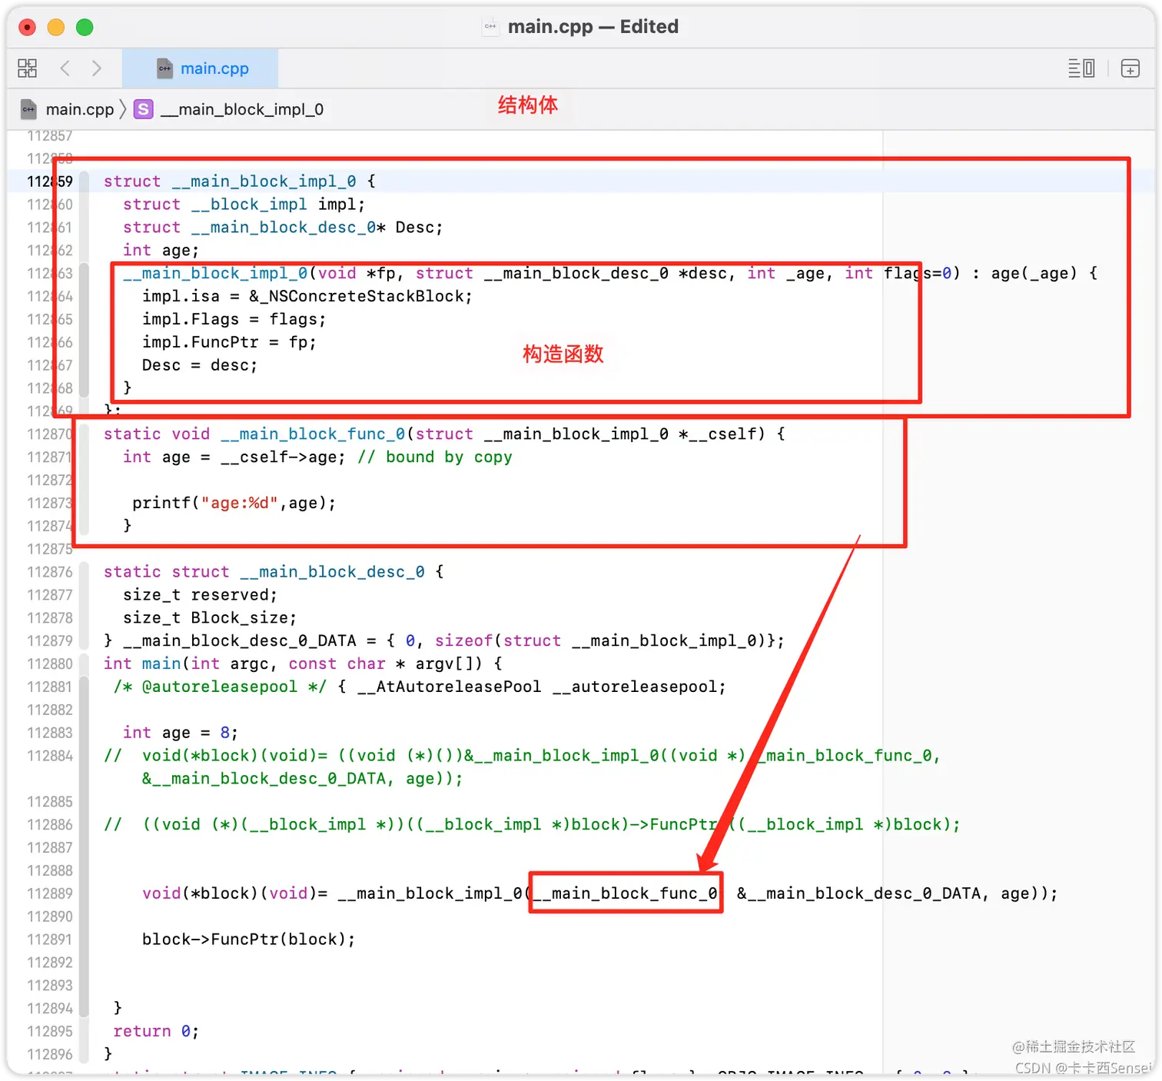This screenshot has height=1081, width=1162.
Task: Click void(*block)(void)= on line 112889
Action: pos(234,893)
